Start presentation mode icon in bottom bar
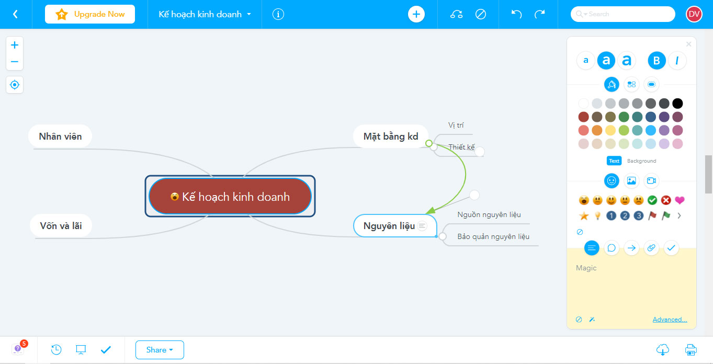The width and height of the screenshot is (713, 364). click(x=81, y=350)
